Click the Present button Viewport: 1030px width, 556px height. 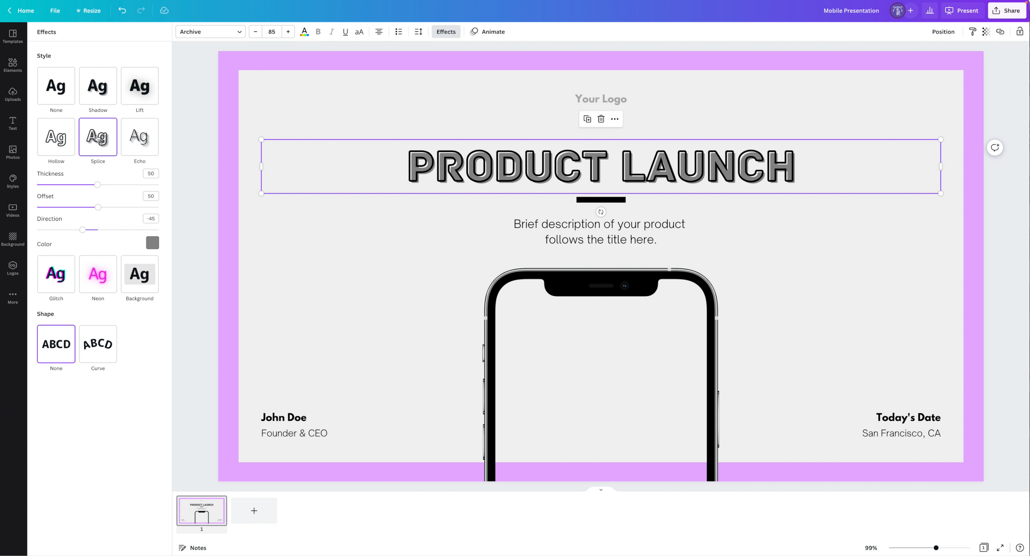coord(962,10)
